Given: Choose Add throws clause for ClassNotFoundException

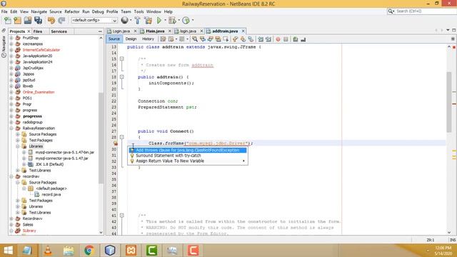Looking at the screenshot, I should pyautogui.click(x=188, y=150).
